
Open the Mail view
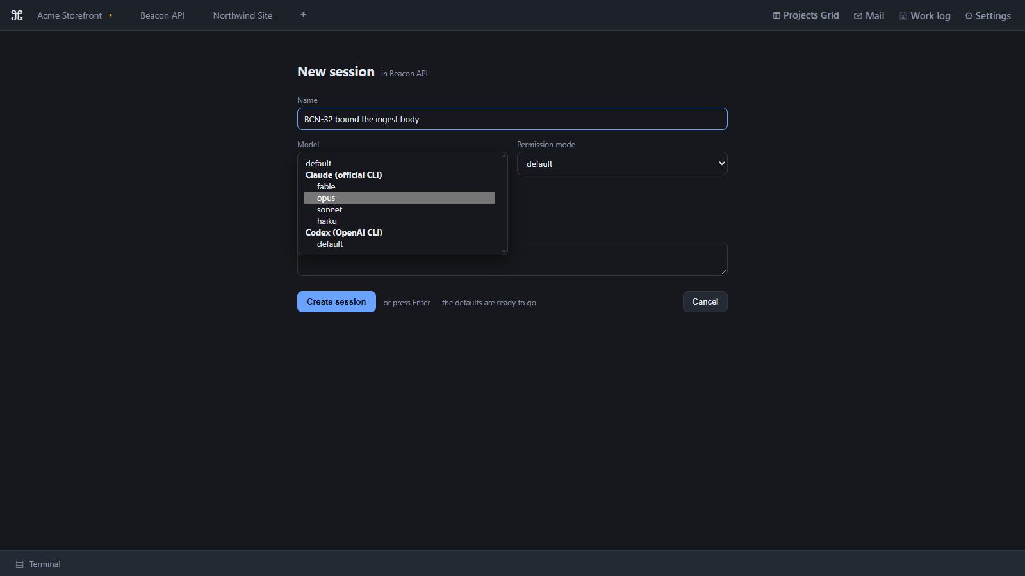pos(869,15)
